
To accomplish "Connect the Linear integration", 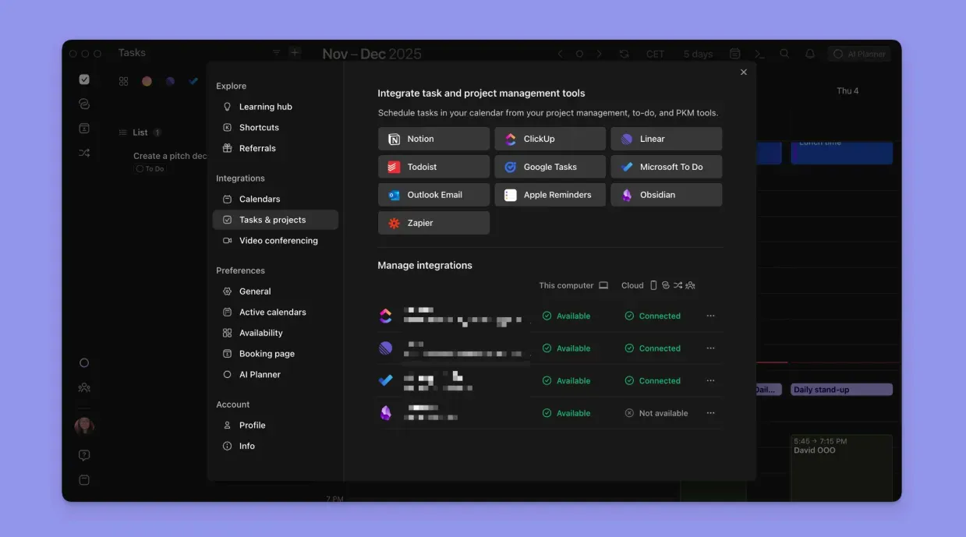I will 666,139.
